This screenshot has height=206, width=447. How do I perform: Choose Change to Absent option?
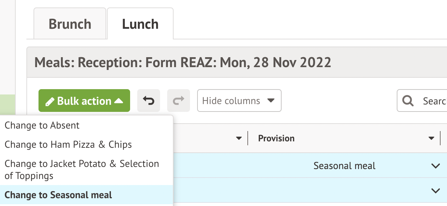click(42, 125)
